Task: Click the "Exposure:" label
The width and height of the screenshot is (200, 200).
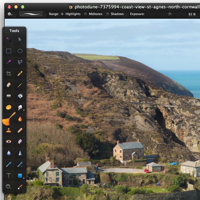Action: pyautogui.click(x=137, y=14)
